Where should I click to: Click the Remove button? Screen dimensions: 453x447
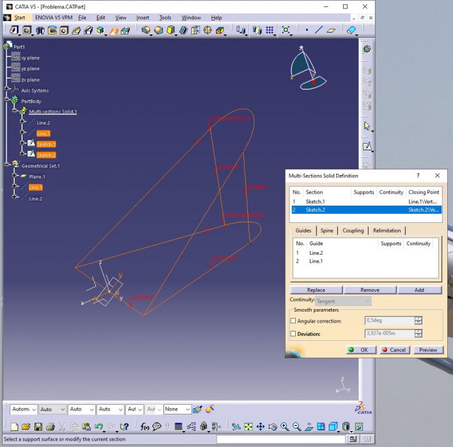point(370,290)
